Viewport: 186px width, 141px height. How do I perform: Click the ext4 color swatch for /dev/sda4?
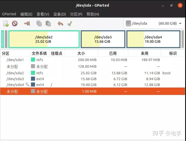(33, 84)
